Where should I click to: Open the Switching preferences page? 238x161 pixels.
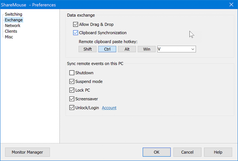click(x=13, y=14)
